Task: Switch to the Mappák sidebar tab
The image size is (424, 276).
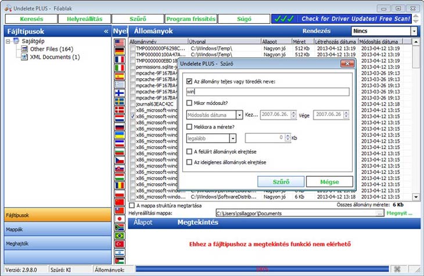Action: pos(58,229)
